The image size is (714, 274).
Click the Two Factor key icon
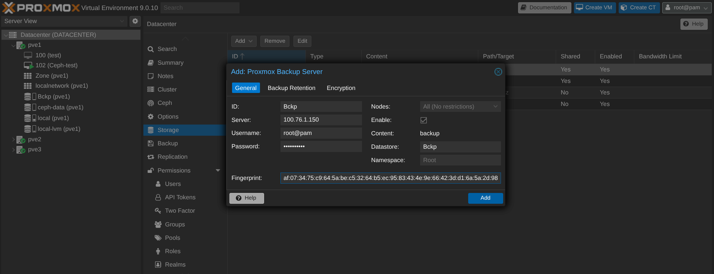tap(158, 211)
